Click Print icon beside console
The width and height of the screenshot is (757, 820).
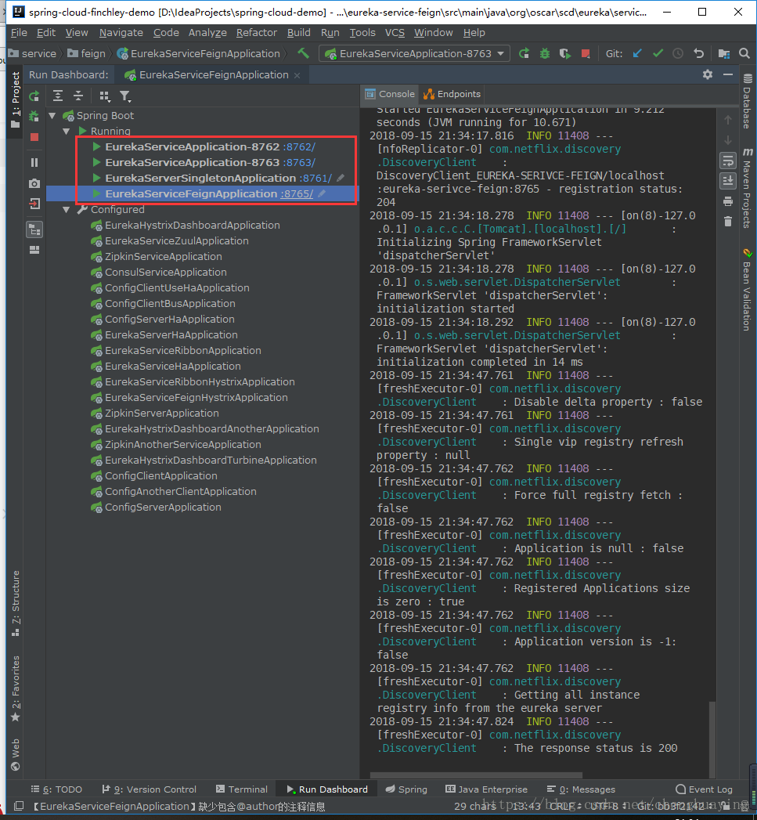pos(728,201)
